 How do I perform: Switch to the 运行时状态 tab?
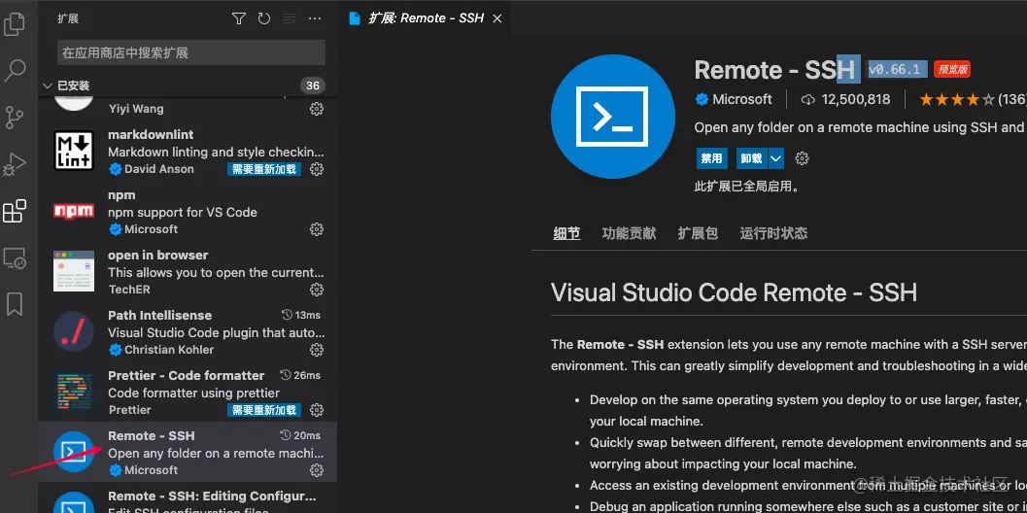[773, 233]
